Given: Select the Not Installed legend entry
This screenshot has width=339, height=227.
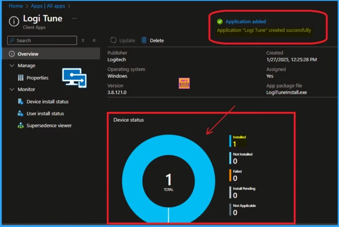Looking at the screenshot, I should (x=241, y=158).
